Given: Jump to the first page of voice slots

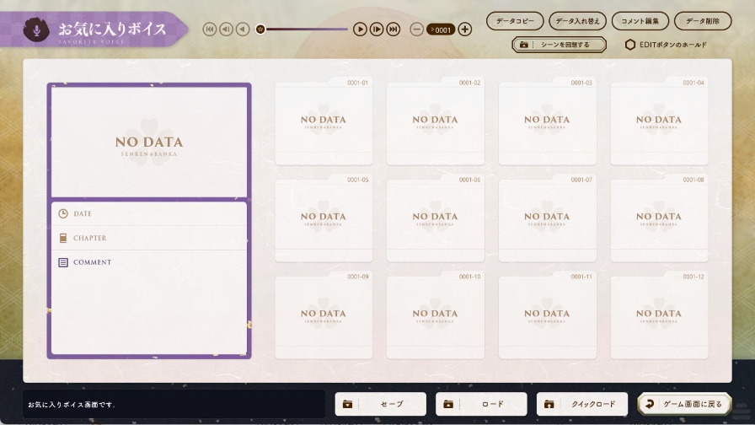Looking at the screenshot, I should 210,30.
